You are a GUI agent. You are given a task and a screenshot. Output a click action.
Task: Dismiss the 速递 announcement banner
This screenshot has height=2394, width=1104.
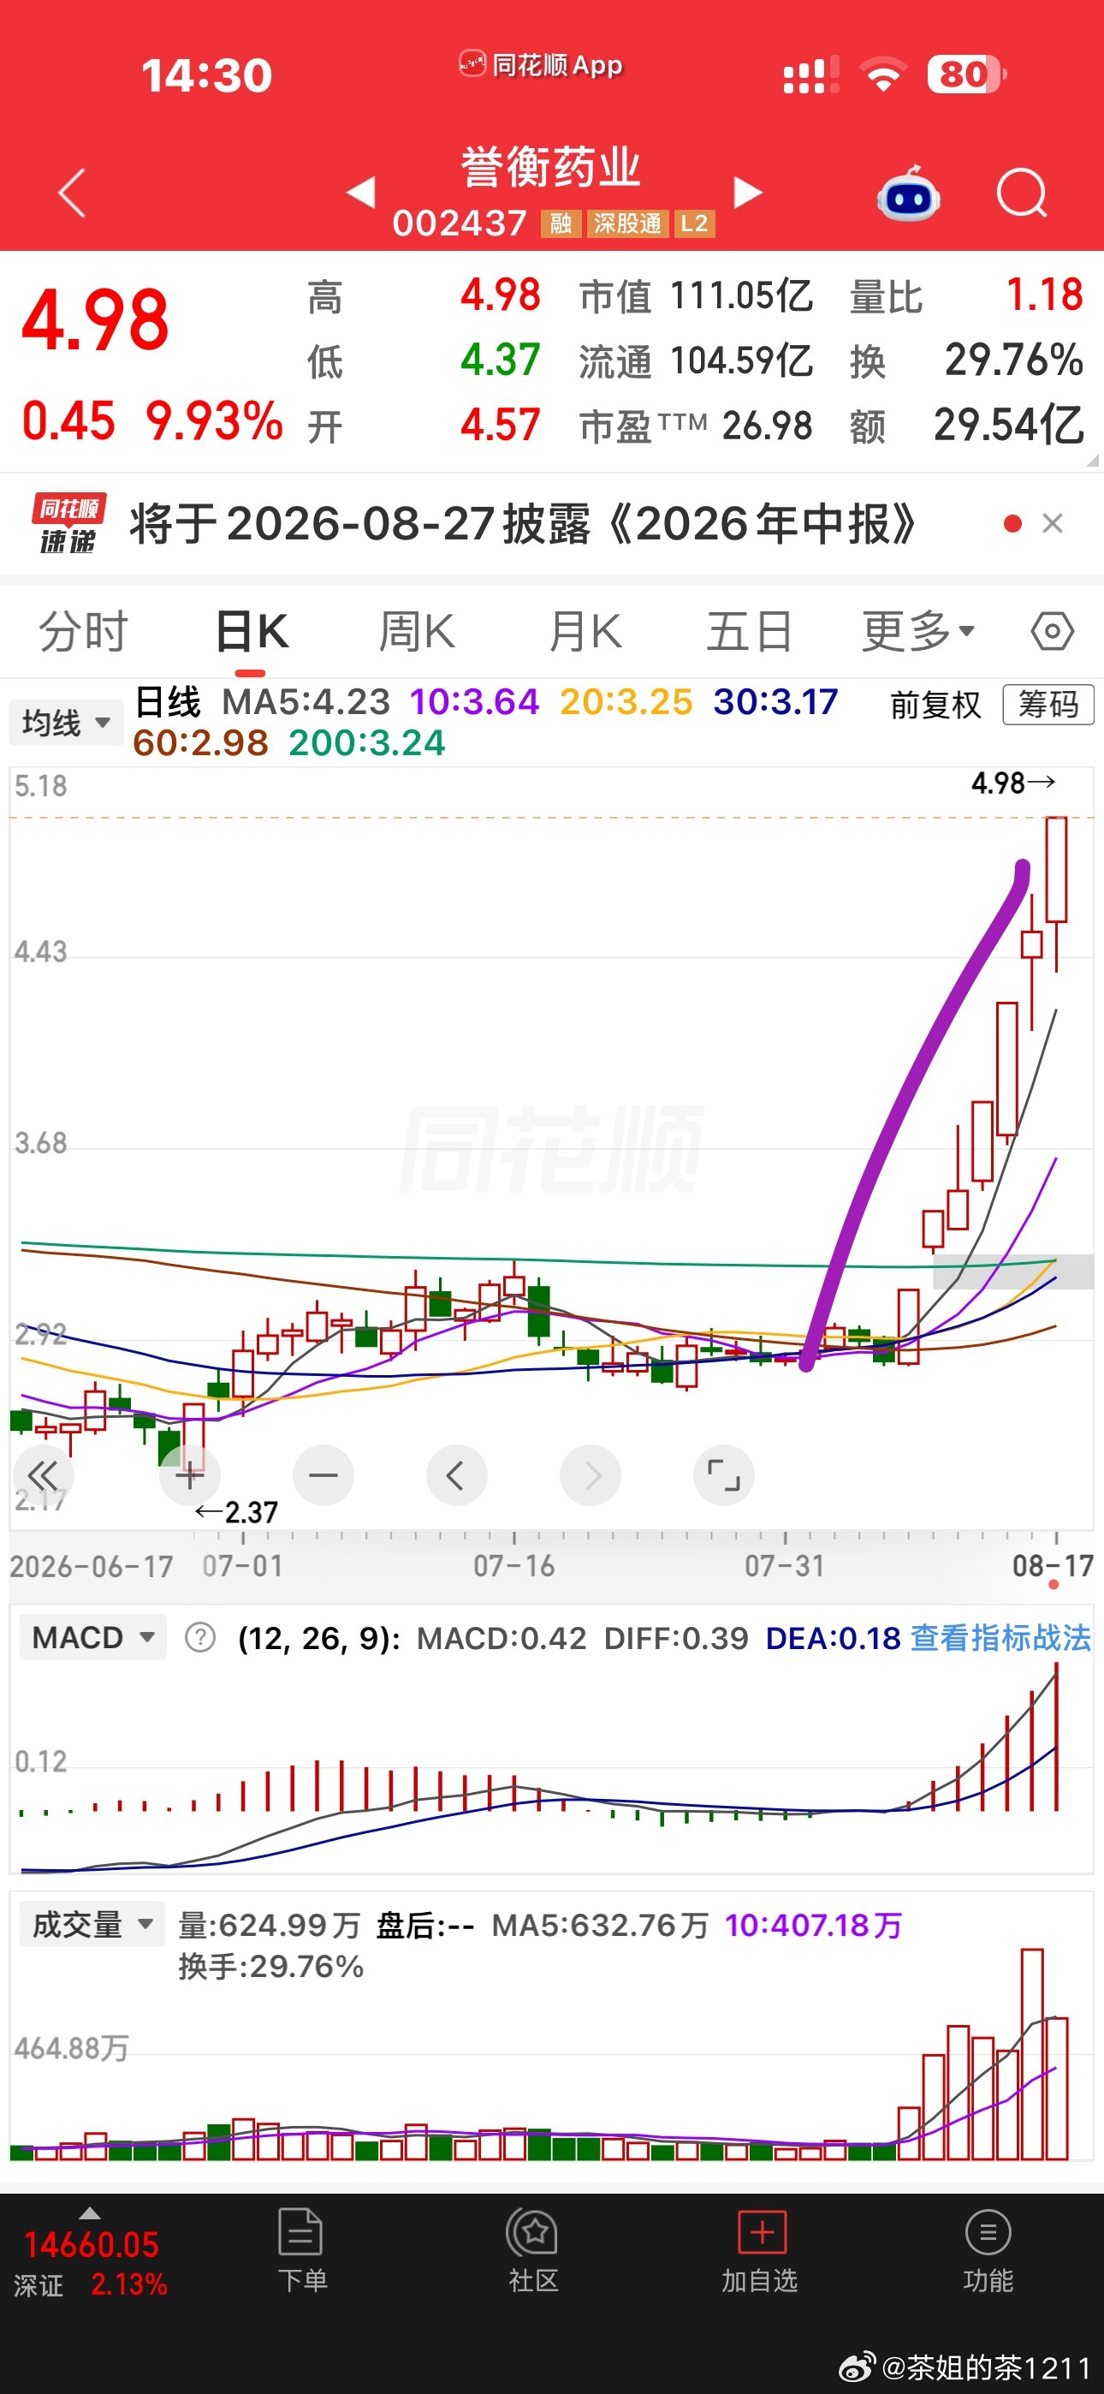tap(1052, 524)
